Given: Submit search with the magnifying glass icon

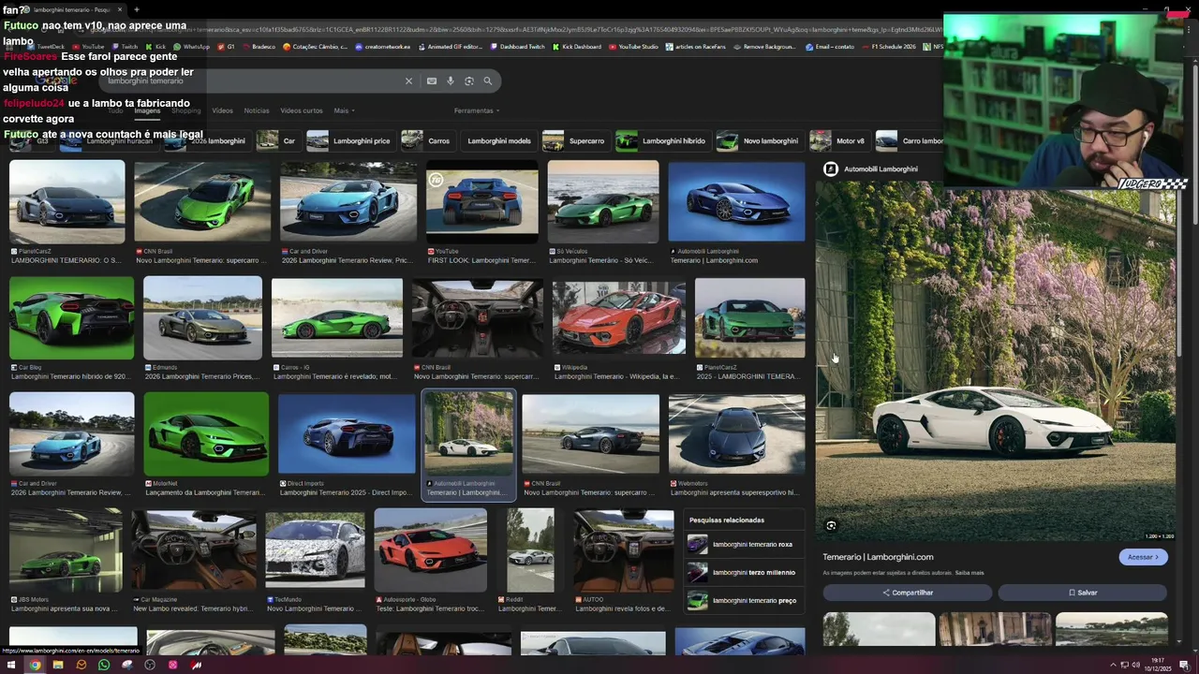Looking at the screenshot, I should 488,81.
